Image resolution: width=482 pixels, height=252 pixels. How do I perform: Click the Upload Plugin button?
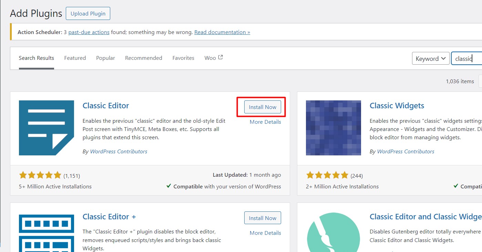tap(88, 13)
